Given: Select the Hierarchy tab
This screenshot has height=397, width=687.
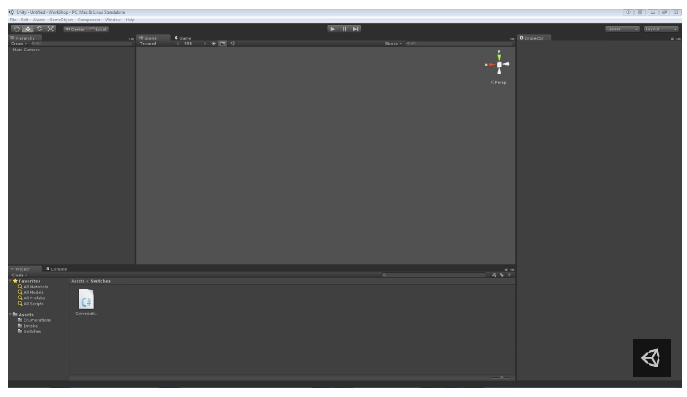Looking at the screenshot, I should coord(26,38).
